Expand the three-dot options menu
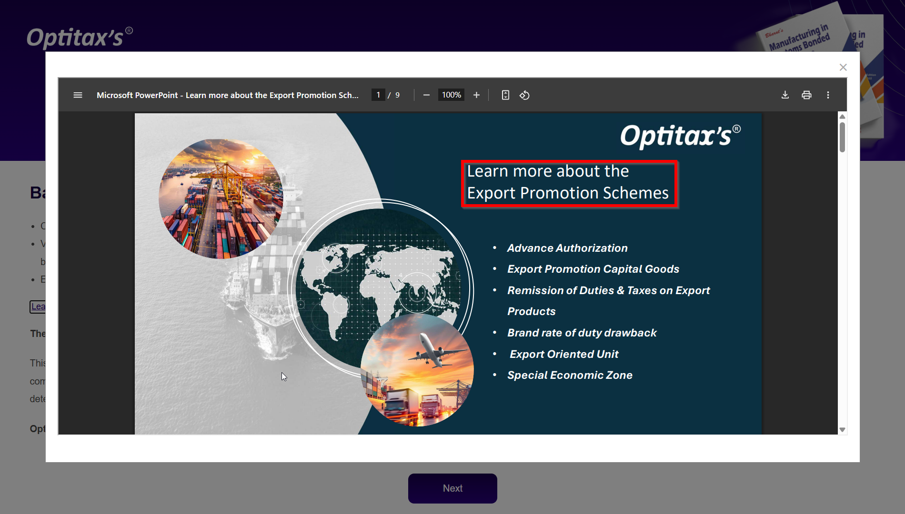The height and width of the screenshot is (514, 905). tap(828, 95)
